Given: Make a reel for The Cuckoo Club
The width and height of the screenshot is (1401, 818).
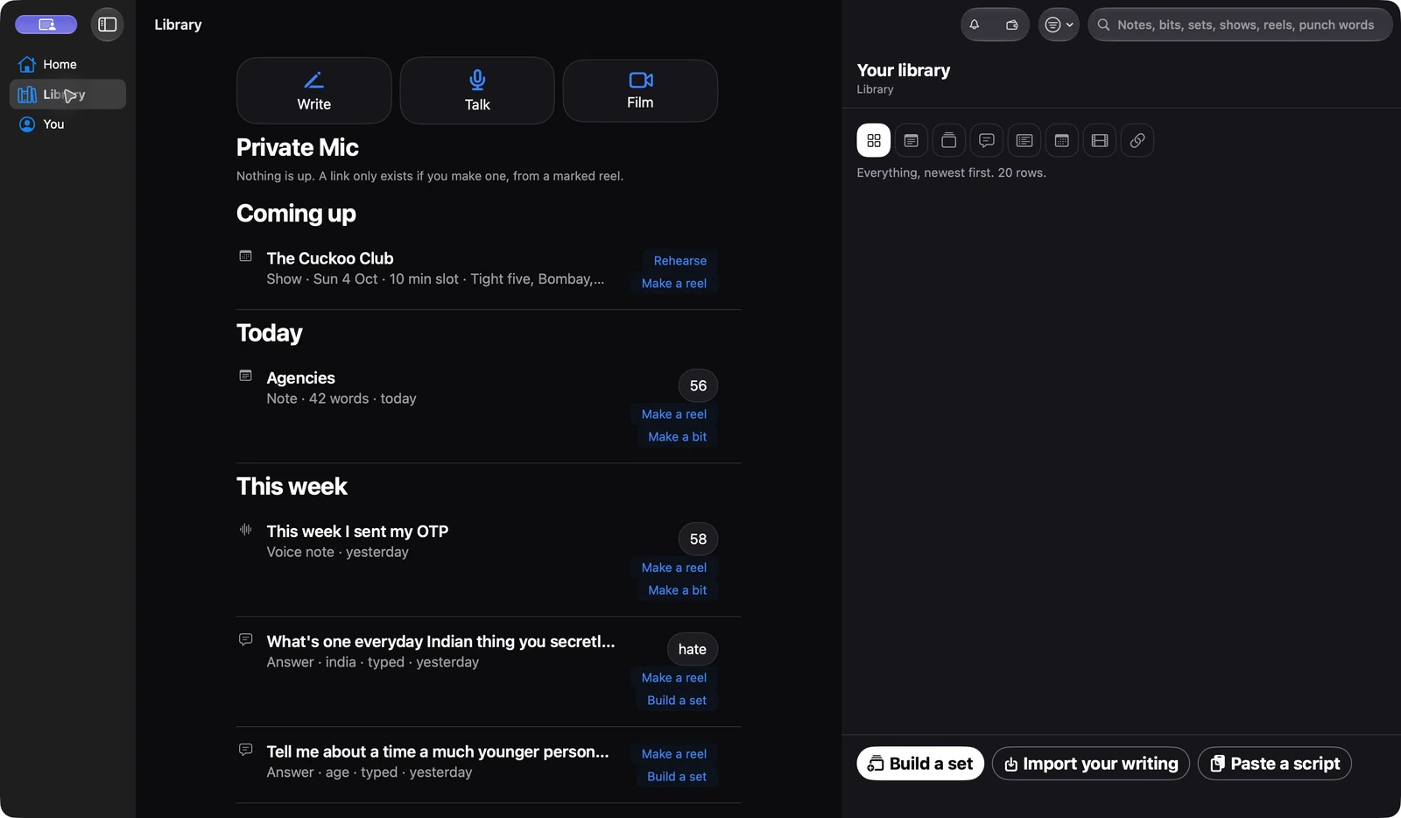Looking at the screenshot, I should point(673,283).
